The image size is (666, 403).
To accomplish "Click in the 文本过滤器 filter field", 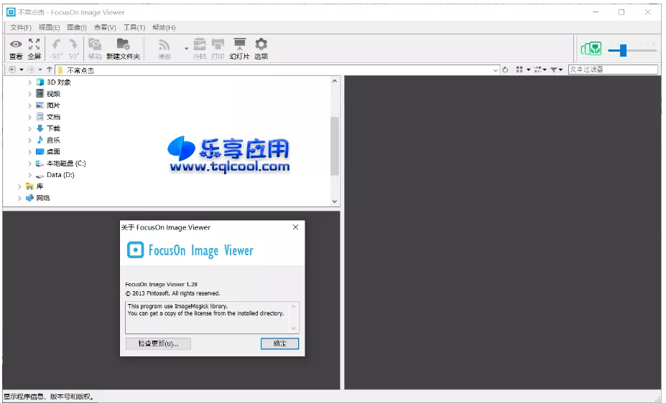I will click(613, 70).
